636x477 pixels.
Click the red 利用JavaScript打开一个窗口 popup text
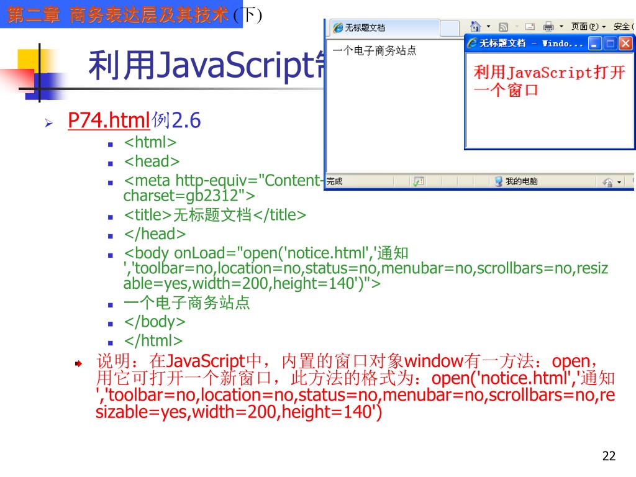point(549,81)
